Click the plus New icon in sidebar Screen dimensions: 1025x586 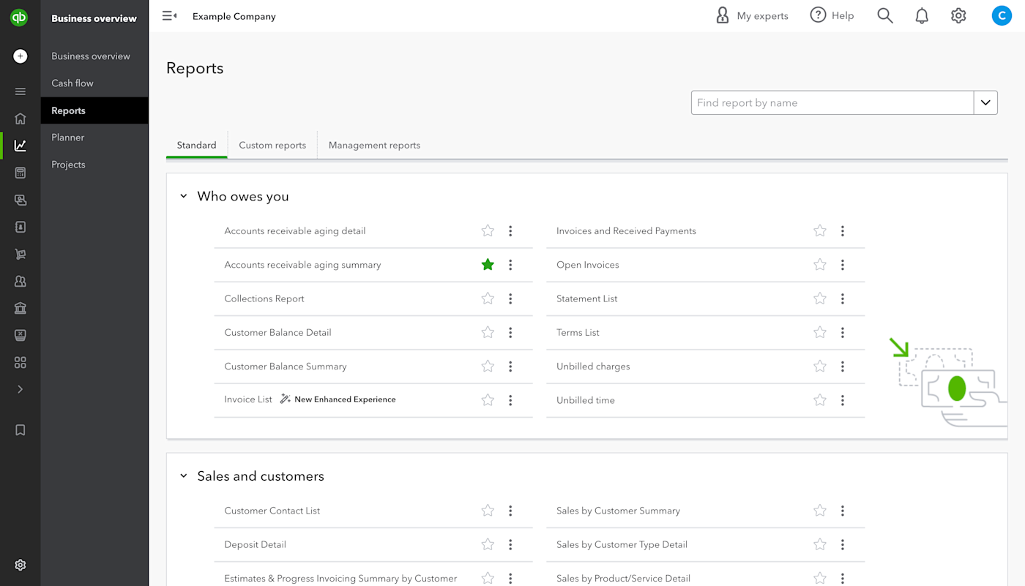click(20, 56)
